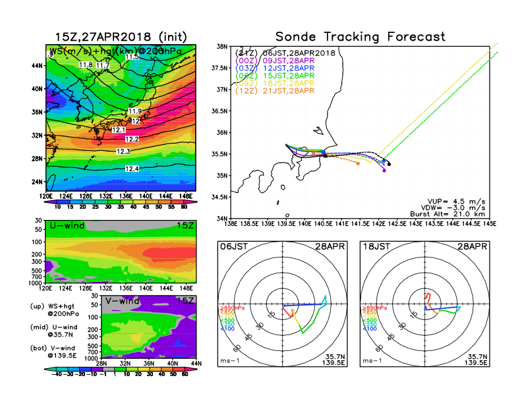
Task: Click the "Sonde Tracking Forecast" title
Action: point(361,37)
